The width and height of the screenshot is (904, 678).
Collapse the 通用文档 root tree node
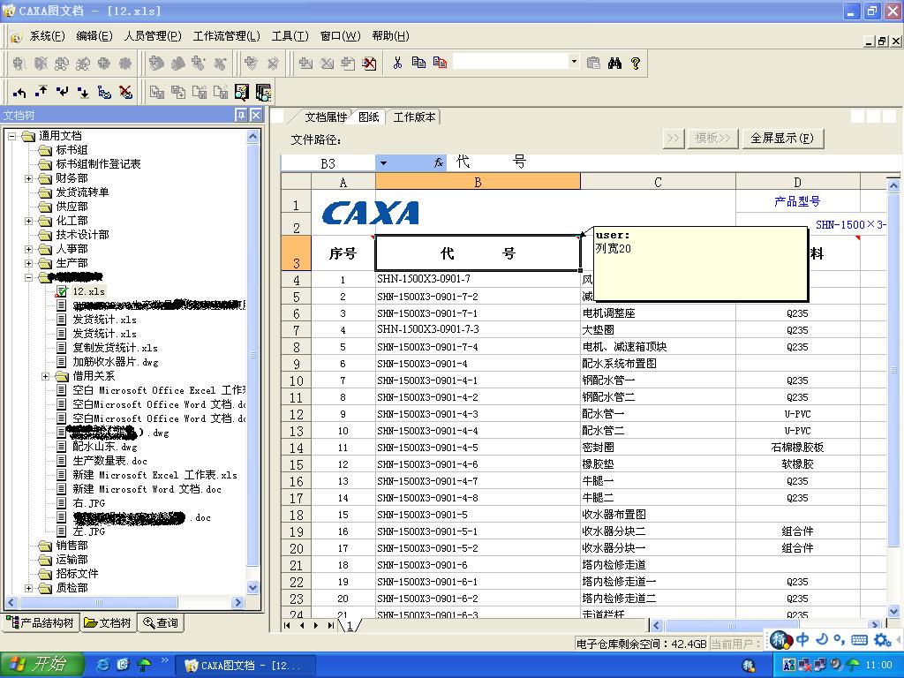point(11,136)
